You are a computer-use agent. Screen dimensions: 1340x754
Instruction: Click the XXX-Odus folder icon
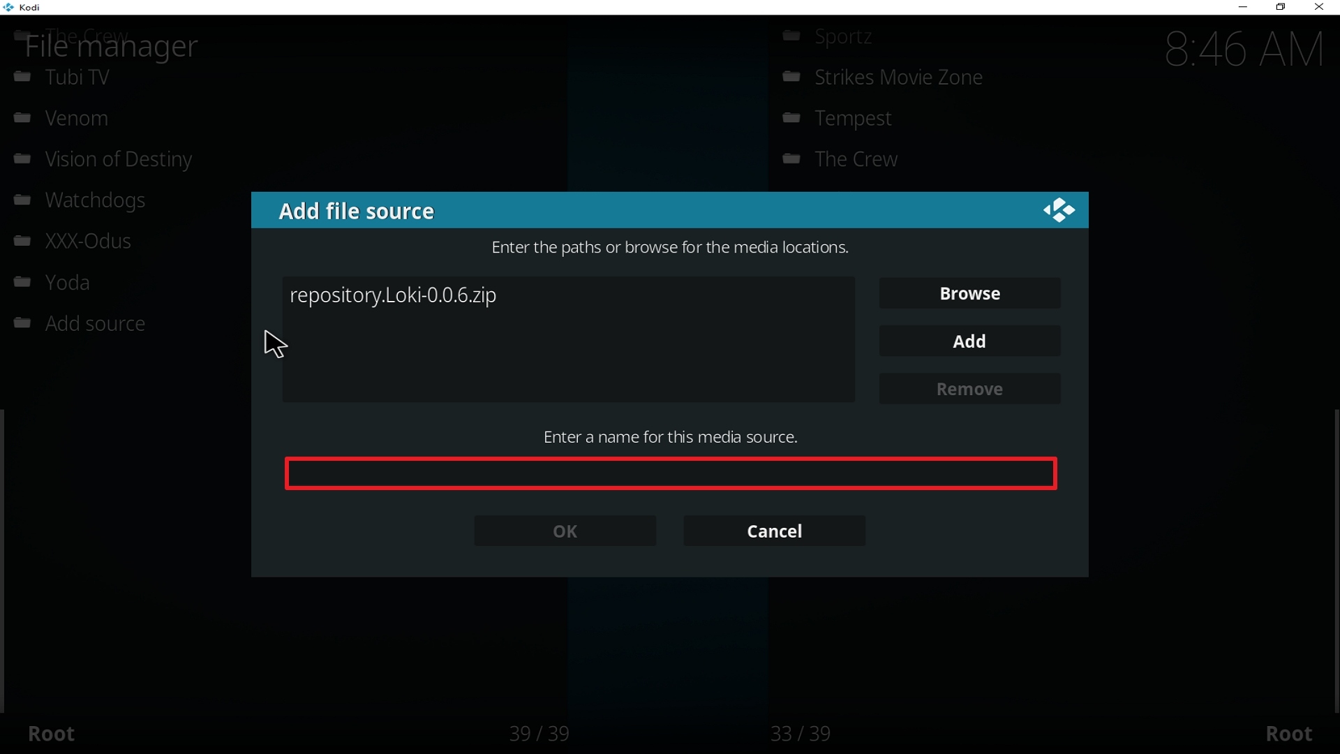[23, 242]
